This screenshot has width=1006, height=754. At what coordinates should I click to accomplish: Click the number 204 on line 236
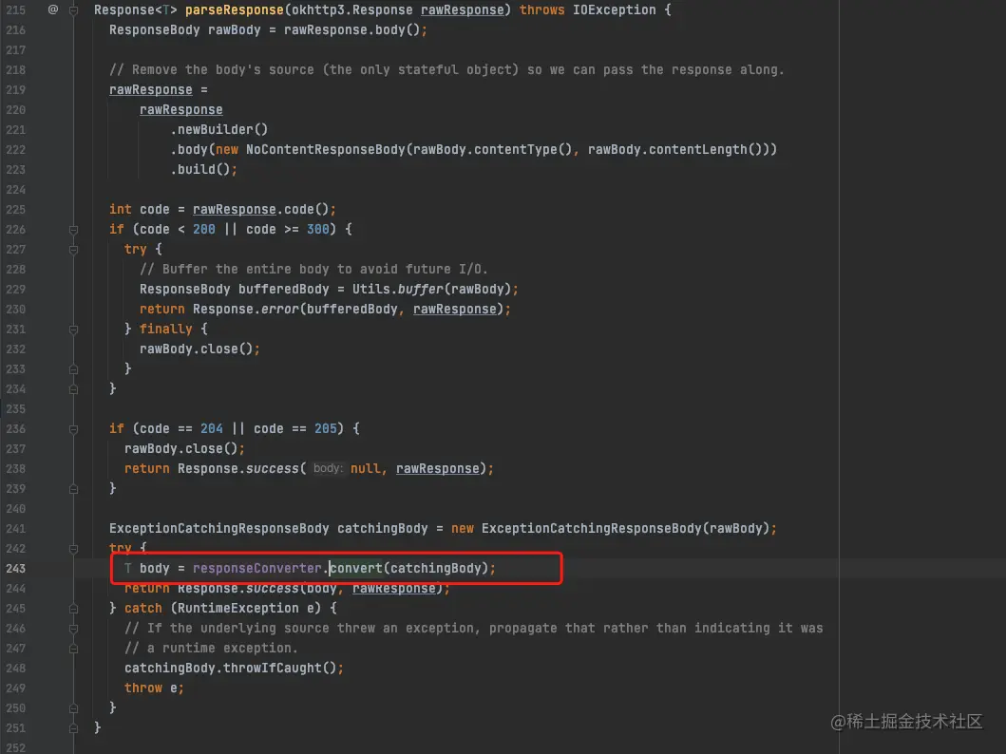click(x=212, y=429)
